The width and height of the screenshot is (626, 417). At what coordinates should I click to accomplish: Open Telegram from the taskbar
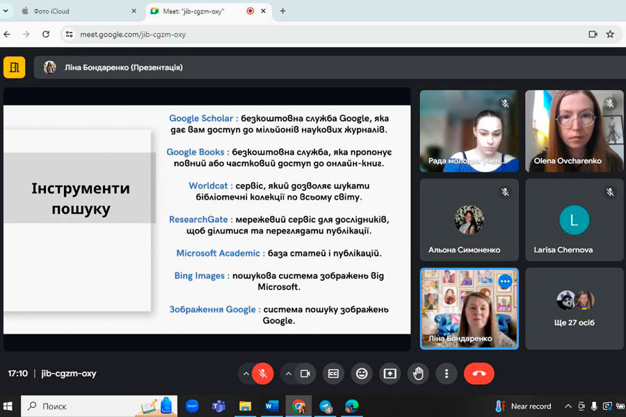click(326, 406)
